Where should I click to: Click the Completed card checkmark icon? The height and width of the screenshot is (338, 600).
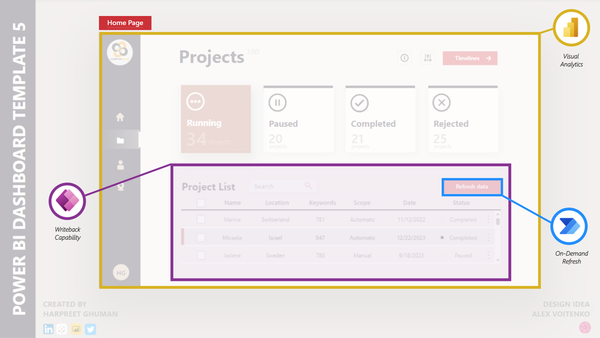[359, 103]
